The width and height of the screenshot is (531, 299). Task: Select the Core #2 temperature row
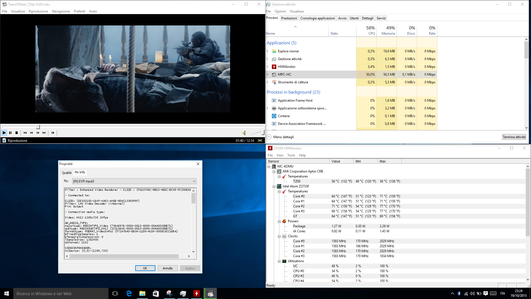[x=395, y=206]
